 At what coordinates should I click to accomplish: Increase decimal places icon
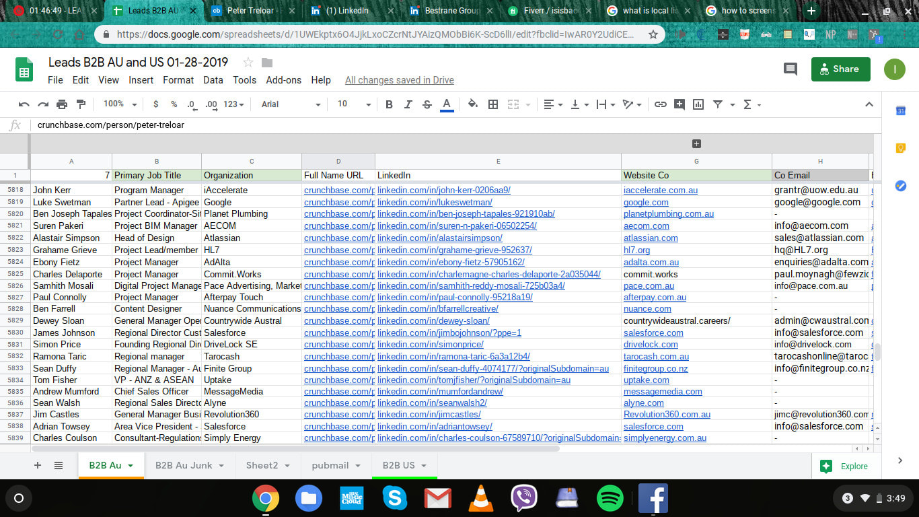[211, 104]
